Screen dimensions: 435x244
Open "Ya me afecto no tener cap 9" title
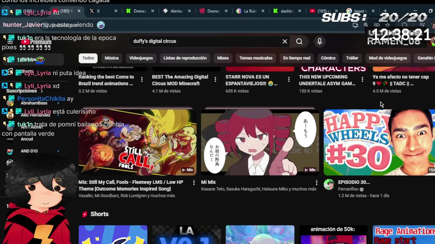(401, 80)
